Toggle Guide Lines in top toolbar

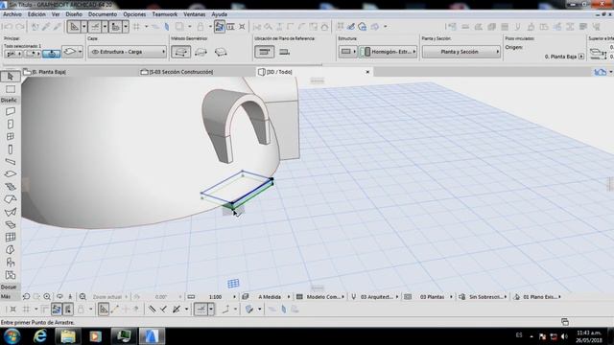(74, 27)
